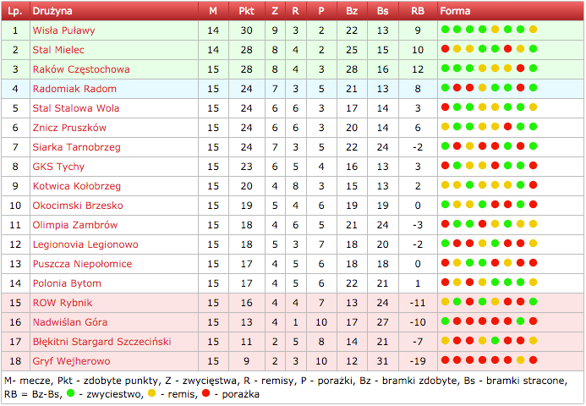Viewport: 586px width, 406px height.
Task: Click the Pkt column header
Action: (246, 11)
